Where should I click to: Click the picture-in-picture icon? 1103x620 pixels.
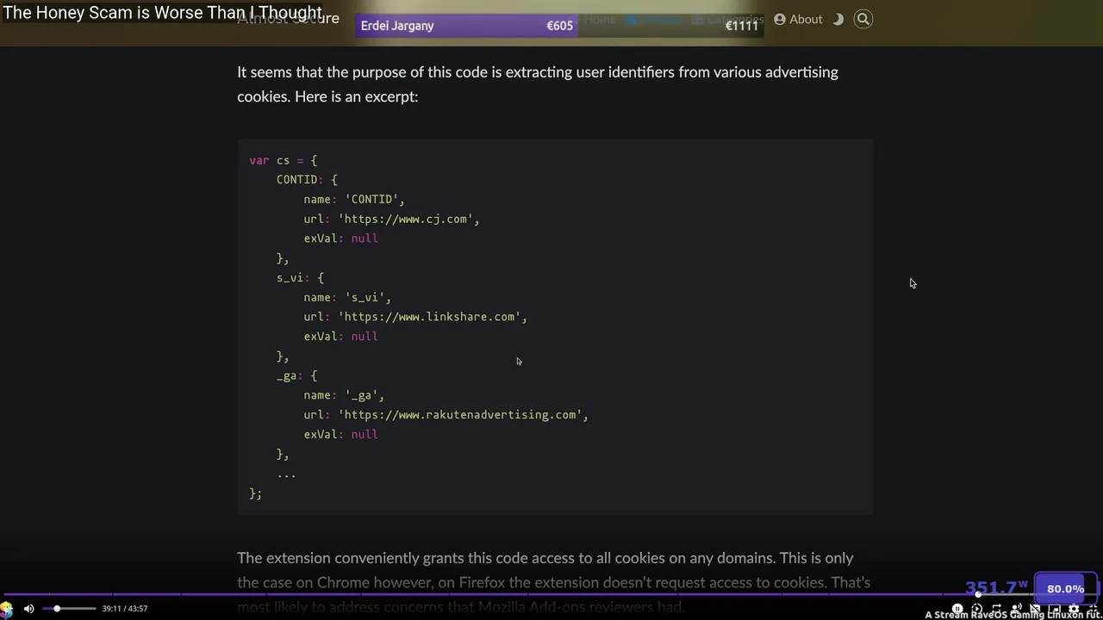point(1055,609)
